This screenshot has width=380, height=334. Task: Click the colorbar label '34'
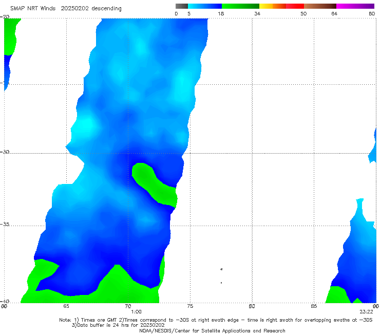(x=257, y=13)
